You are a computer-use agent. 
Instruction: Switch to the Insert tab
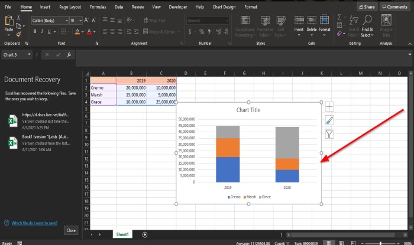click(45, 7)
